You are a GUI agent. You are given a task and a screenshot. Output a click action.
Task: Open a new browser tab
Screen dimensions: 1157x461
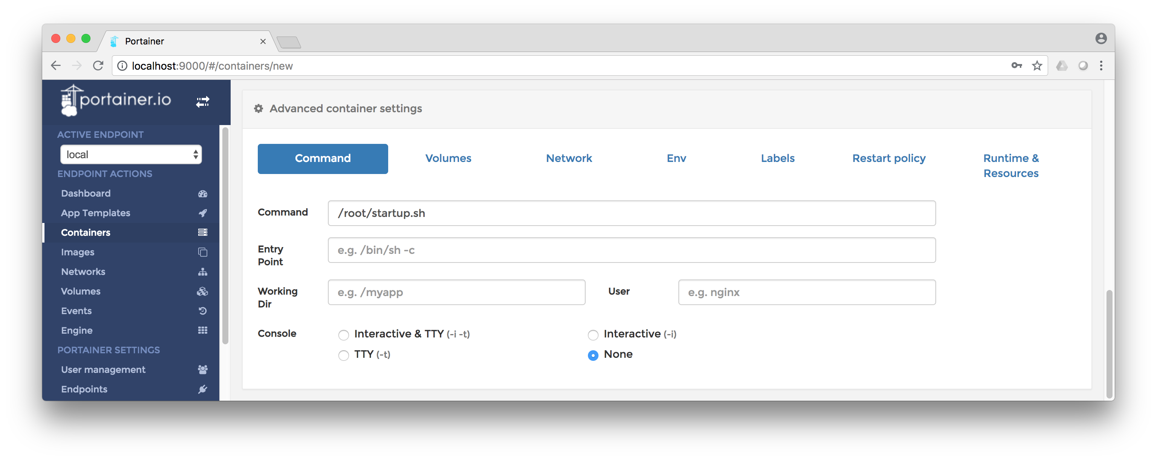(x=289, y=42)
